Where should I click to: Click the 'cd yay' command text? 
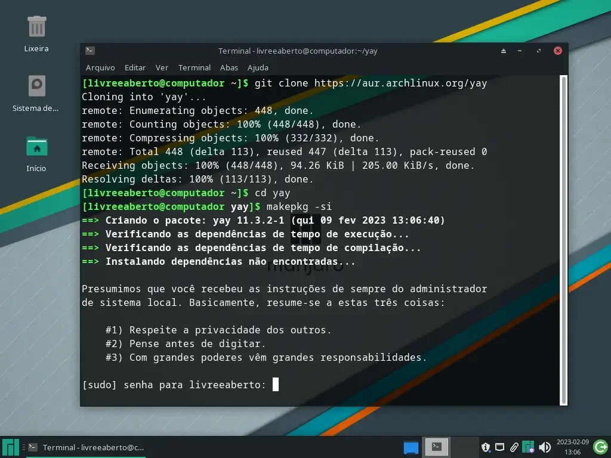coord(272,193)
